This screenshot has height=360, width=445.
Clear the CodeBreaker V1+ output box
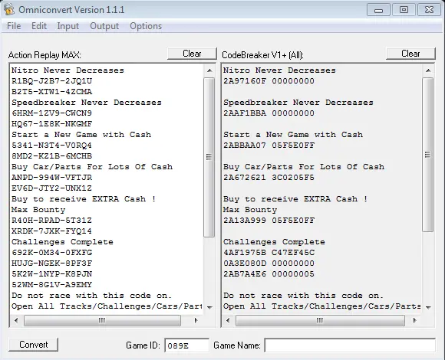click(410, 54)
